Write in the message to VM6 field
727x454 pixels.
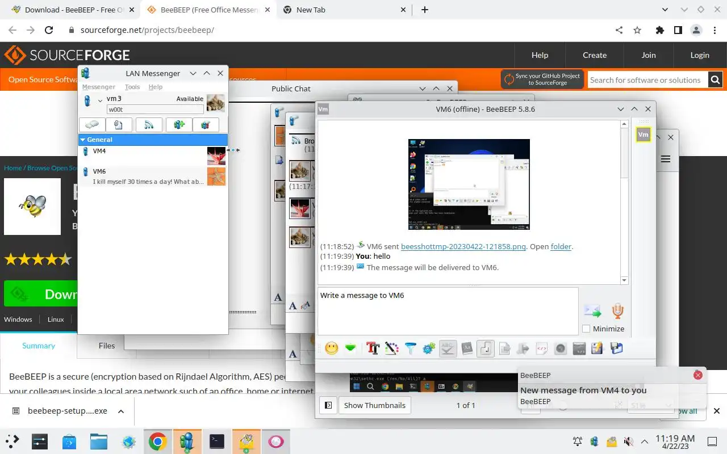tap(448, 311)
